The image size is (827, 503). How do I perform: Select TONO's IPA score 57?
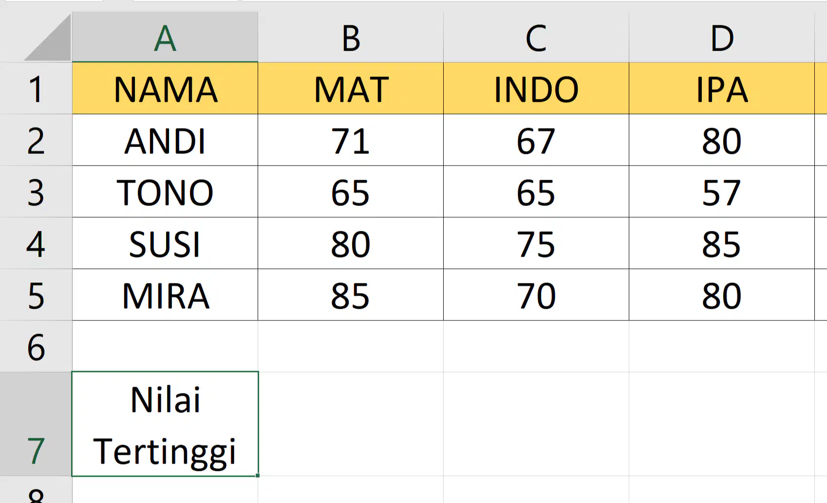(722, 192)
